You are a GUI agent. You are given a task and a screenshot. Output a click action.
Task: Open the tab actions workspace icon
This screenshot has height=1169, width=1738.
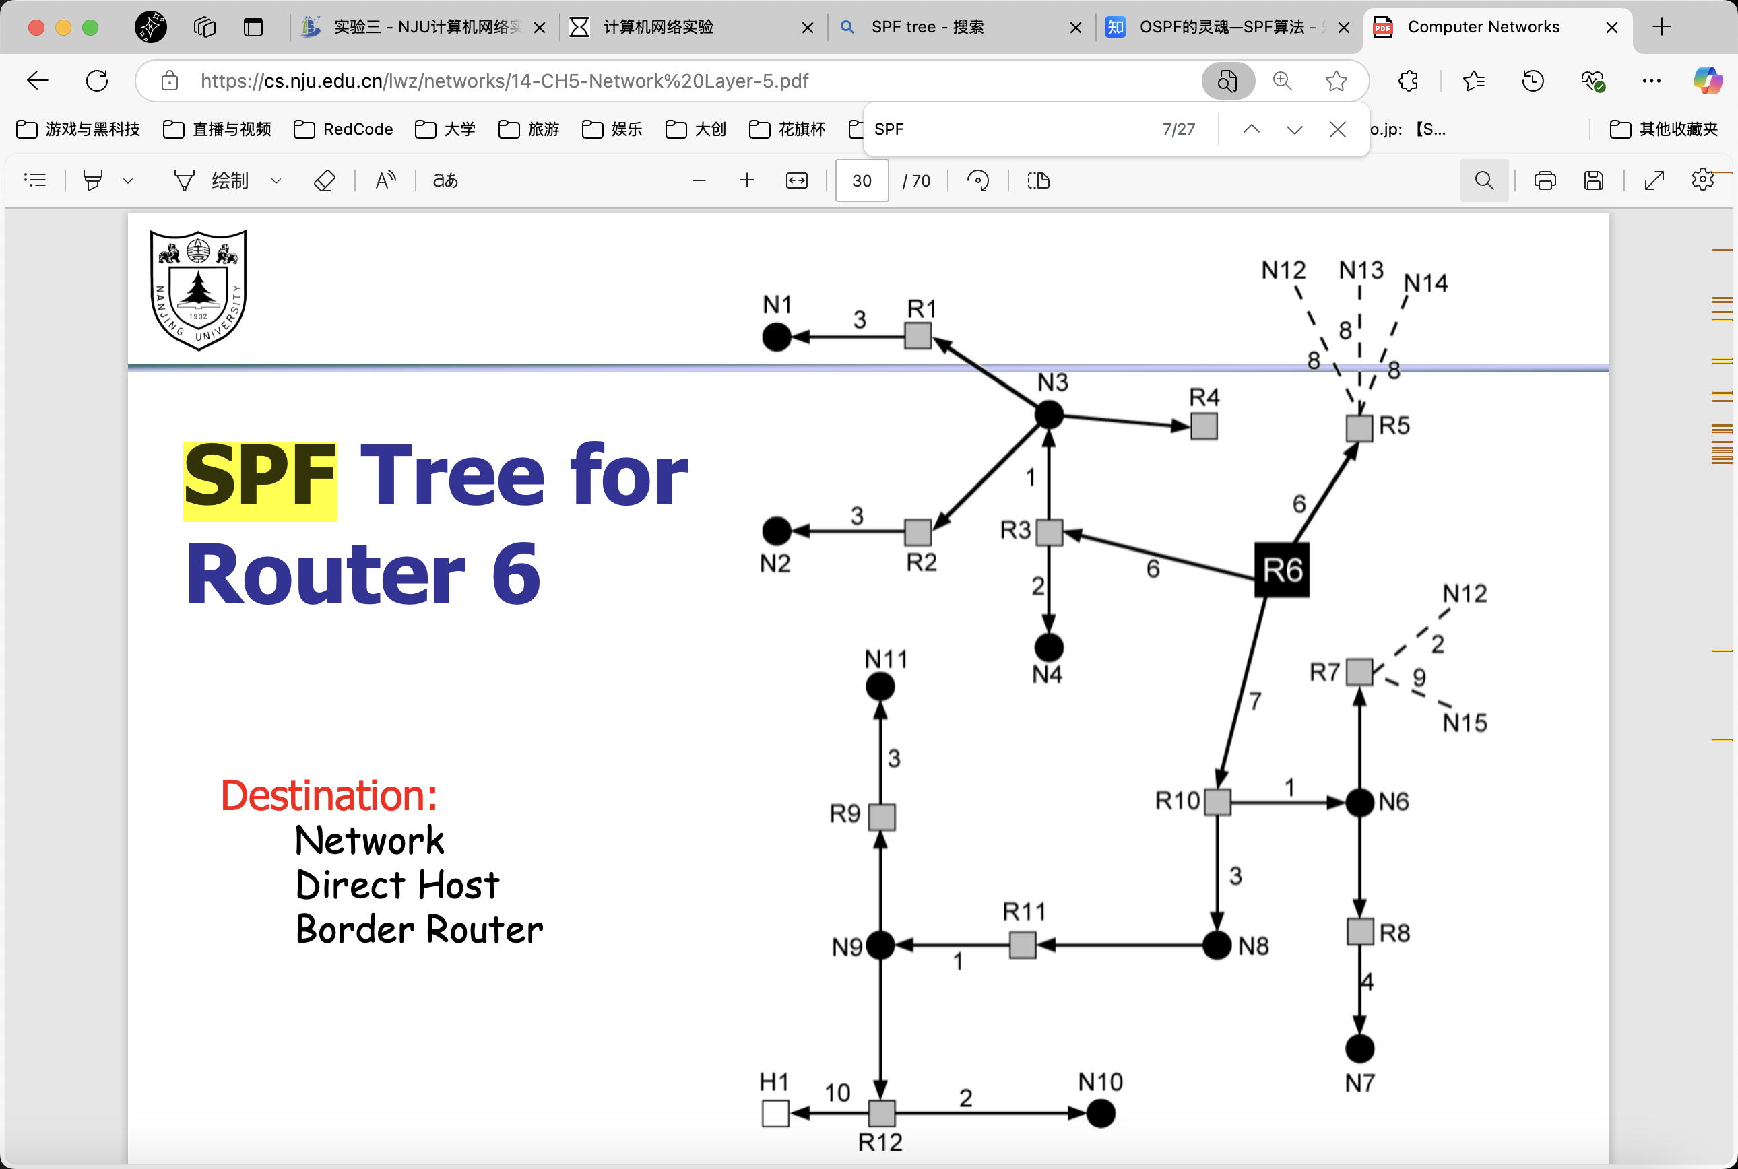[204, 28]
